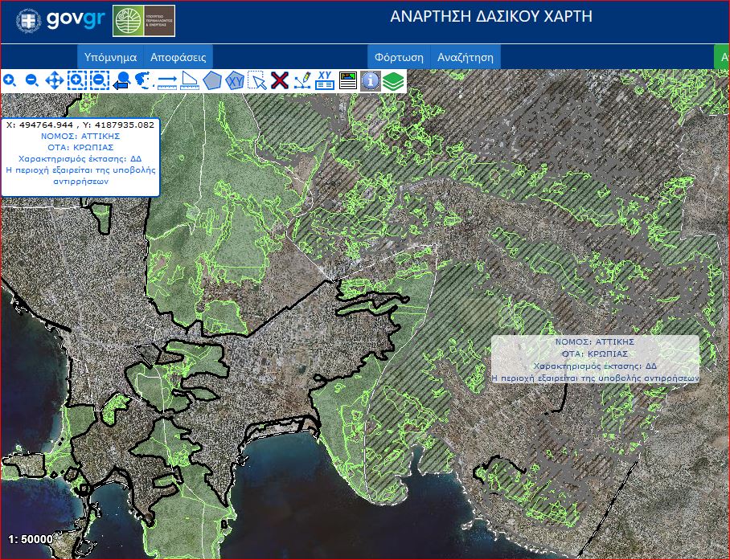
Task: Activate the select feature cursor tool
Action: tap(257, 80)
